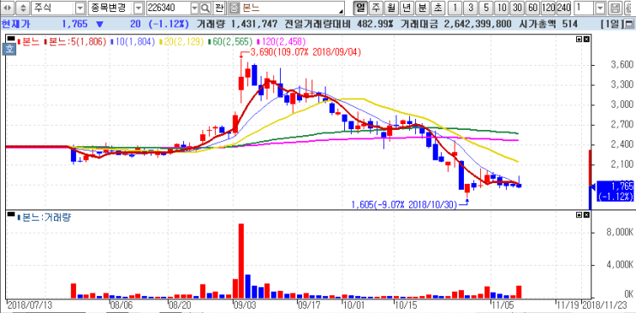Choose the 1 interval button
The image size is (636, 313).
455,8
